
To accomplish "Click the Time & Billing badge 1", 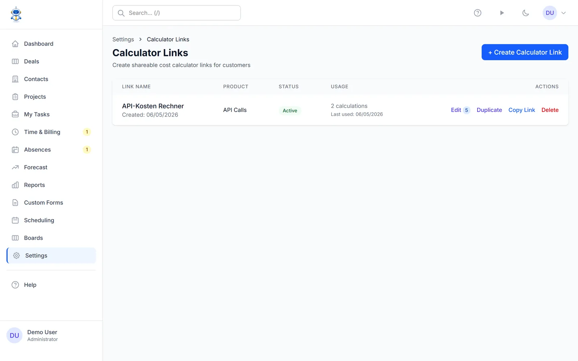I will click(x=87, y=132).
